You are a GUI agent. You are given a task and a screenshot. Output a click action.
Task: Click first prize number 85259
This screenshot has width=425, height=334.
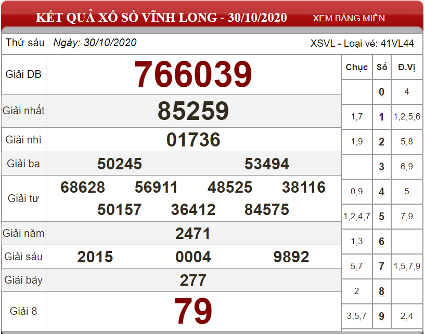[x=194, y=111]
